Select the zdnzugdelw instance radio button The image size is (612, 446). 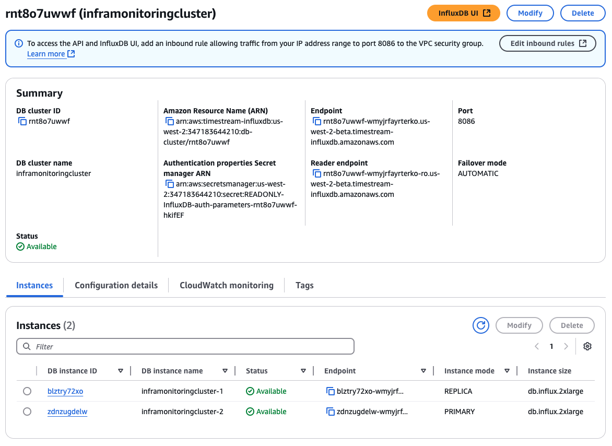[x=27, y=411]
